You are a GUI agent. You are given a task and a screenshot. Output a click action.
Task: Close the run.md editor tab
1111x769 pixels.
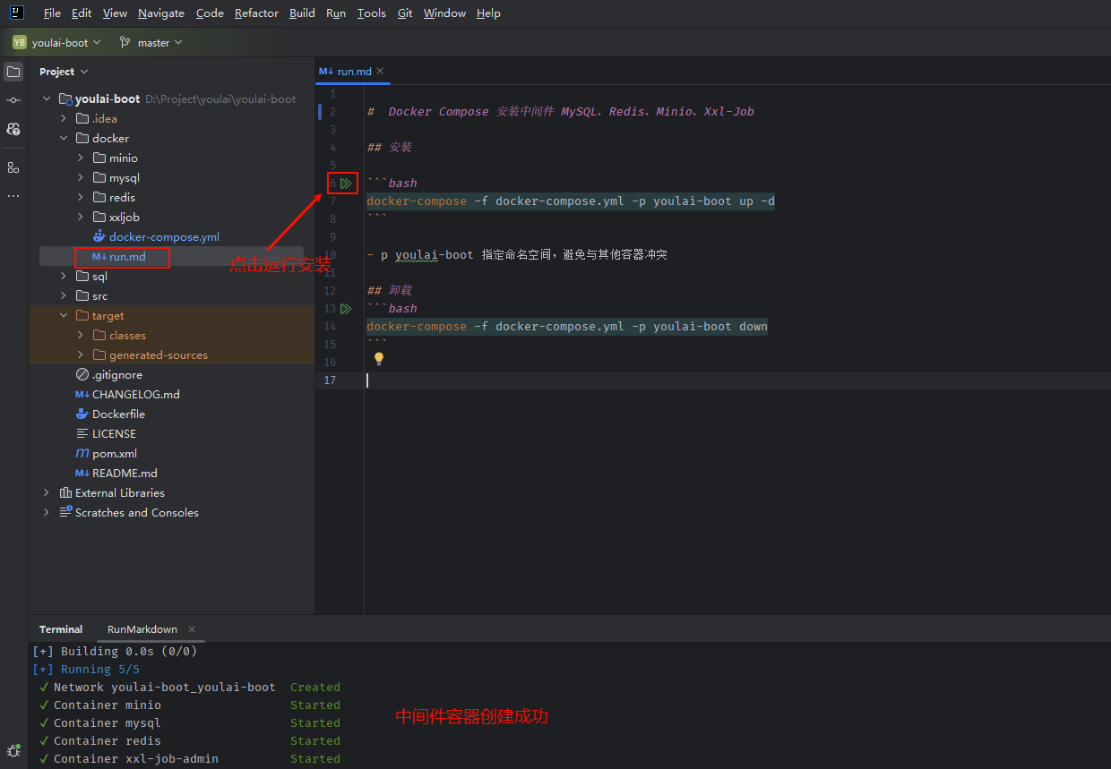click(380, 71)
